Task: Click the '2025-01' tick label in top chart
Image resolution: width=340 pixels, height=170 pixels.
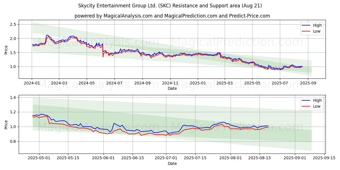Action: coord(197,83)
